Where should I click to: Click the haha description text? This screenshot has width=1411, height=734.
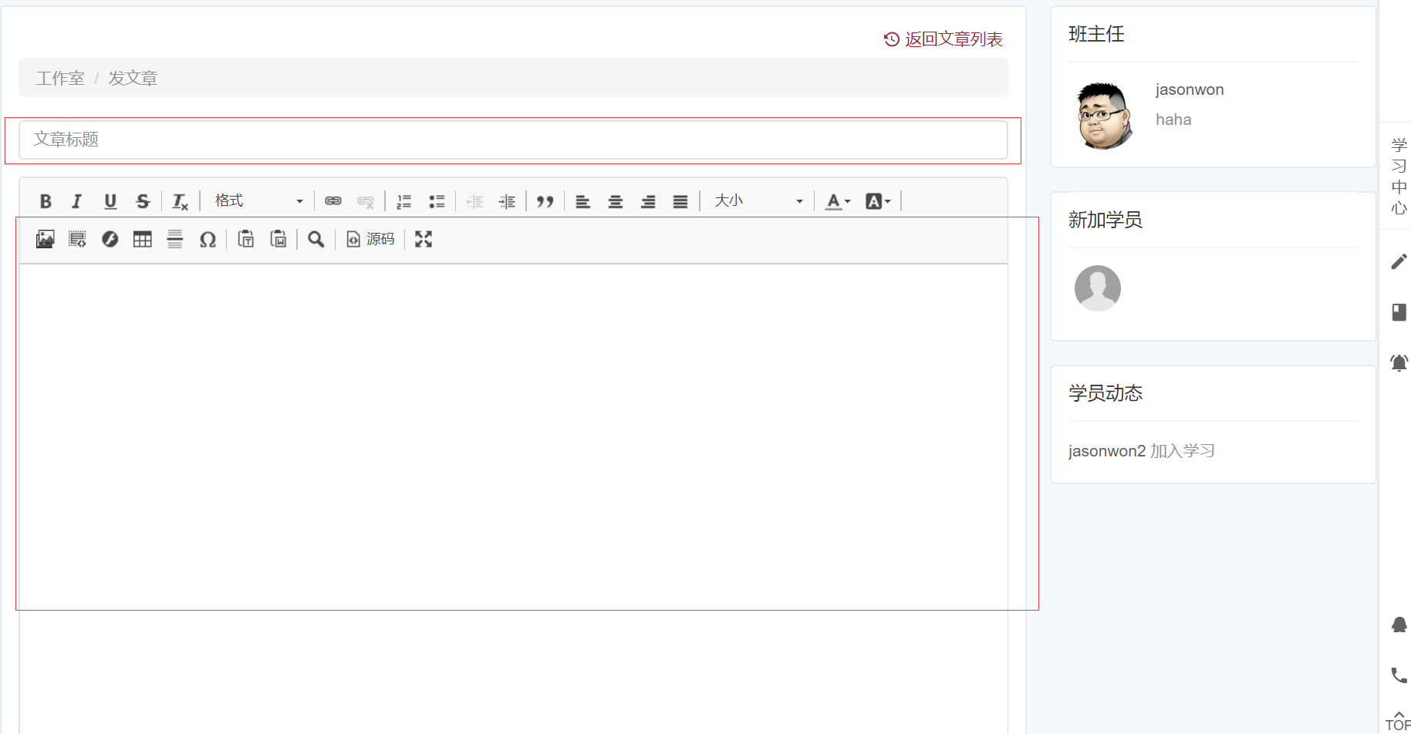click(1173, 120)
